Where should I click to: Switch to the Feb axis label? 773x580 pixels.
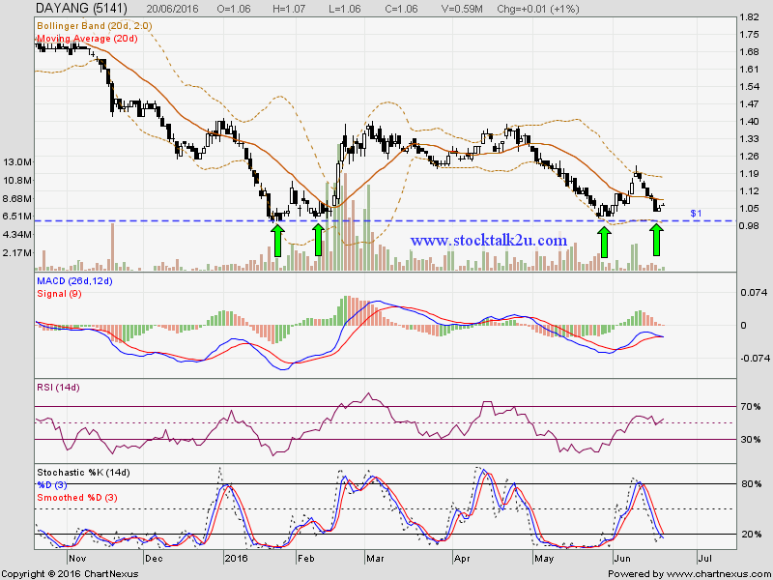(x=304, y=559)
